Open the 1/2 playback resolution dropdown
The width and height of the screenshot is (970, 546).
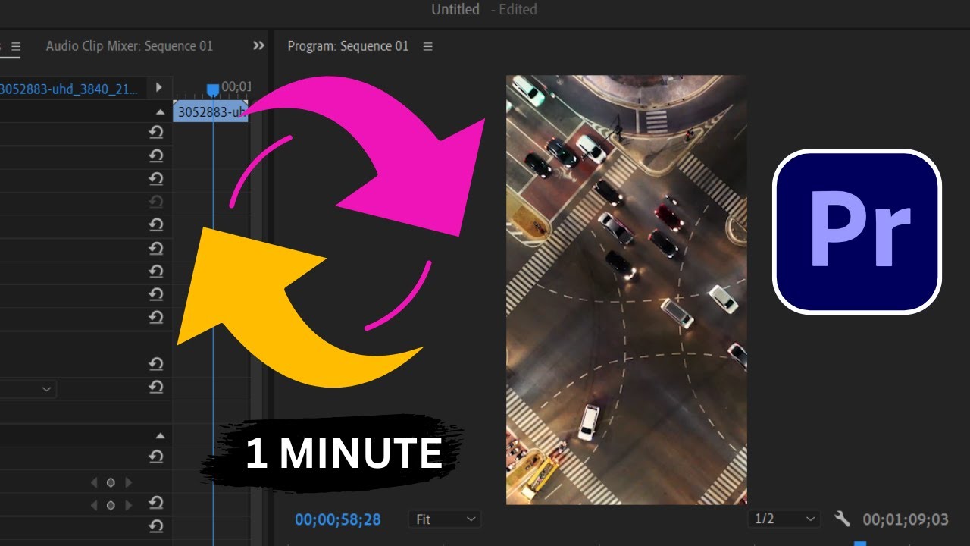click(784, 519)
